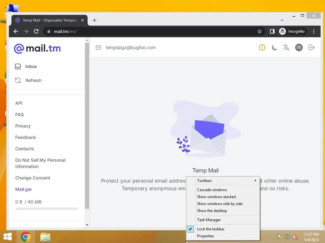Open the Windows Start button
The width and height of the screenshot is (325, 243).
coord(8,237)
